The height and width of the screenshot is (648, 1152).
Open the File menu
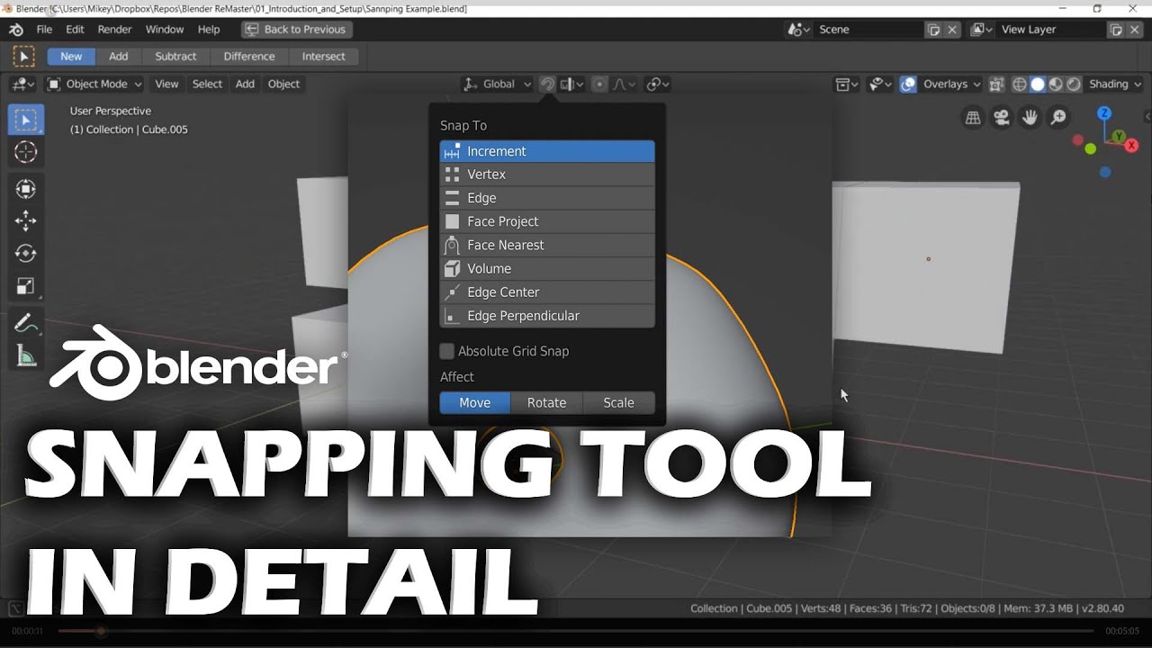[44, 30]
